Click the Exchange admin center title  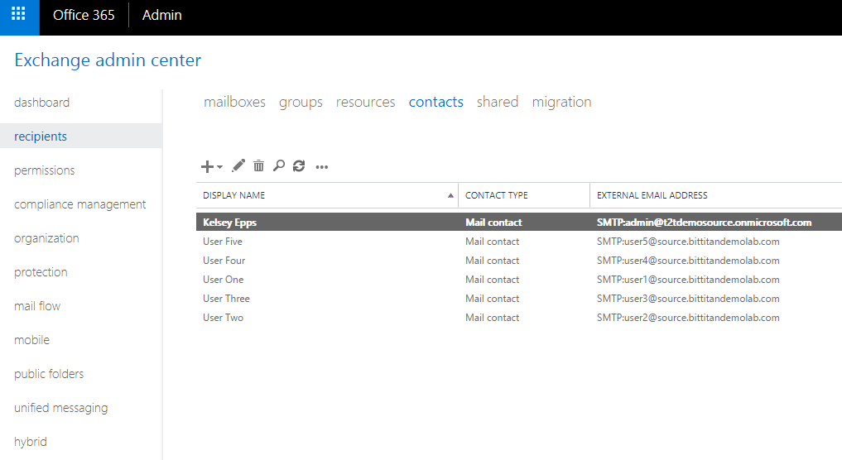coord(108,60)
